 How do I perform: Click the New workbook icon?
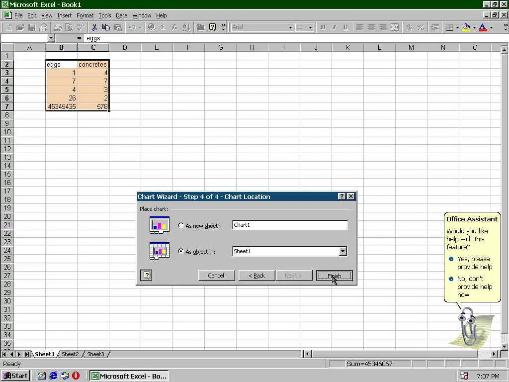[9, 28]
